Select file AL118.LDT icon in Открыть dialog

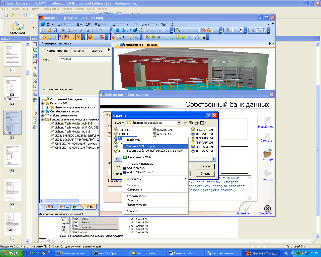pyautogui.click(x=116, y=130)
